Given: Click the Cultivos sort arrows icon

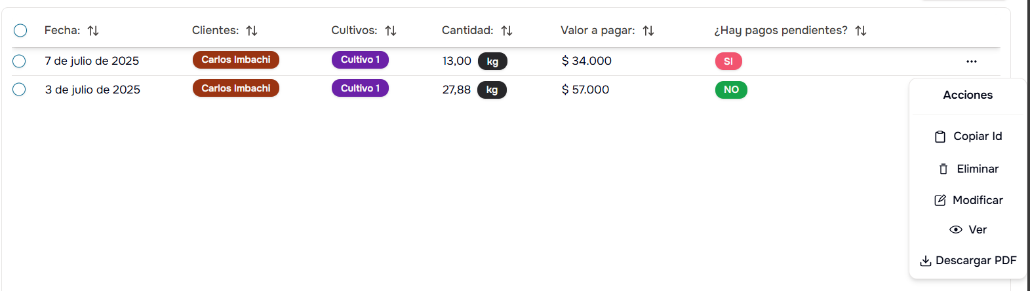Looking at the screenshot, I should pyautogui.click(x=391, y=31).
